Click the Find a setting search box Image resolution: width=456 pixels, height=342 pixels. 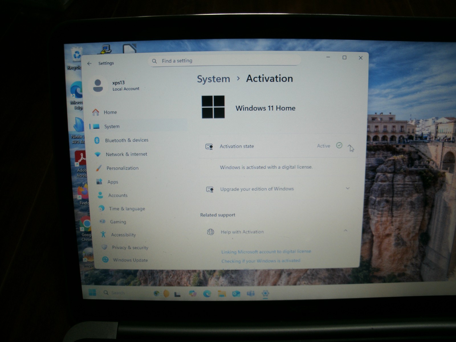click(225, 61)
